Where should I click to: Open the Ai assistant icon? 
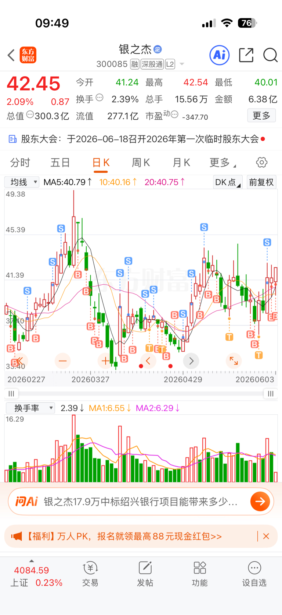pos(220,55)
